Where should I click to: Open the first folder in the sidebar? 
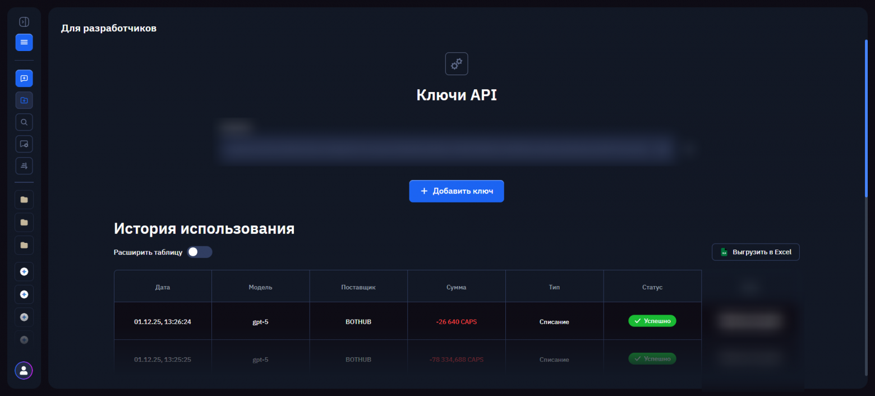tap(24, 199)
